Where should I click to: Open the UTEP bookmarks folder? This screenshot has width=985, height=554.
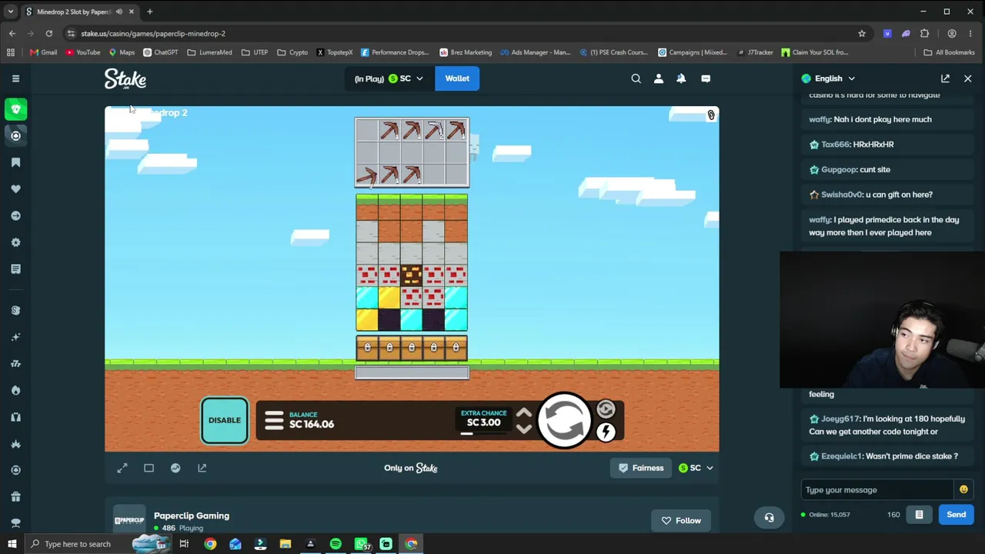[x=255, y=52]
